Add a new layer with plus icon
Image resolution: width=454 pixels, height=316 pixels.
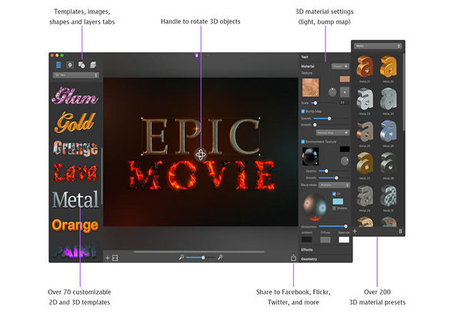108,258
